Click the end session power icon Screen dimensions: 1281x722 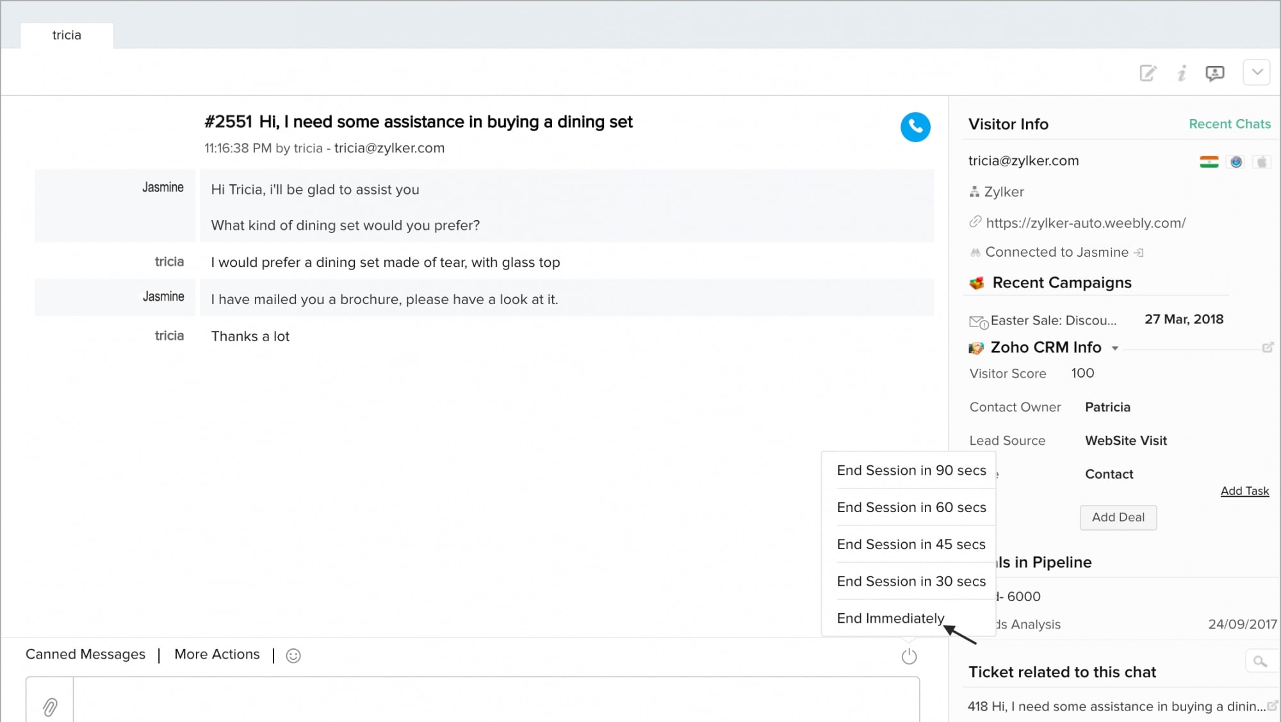[909, 656]
